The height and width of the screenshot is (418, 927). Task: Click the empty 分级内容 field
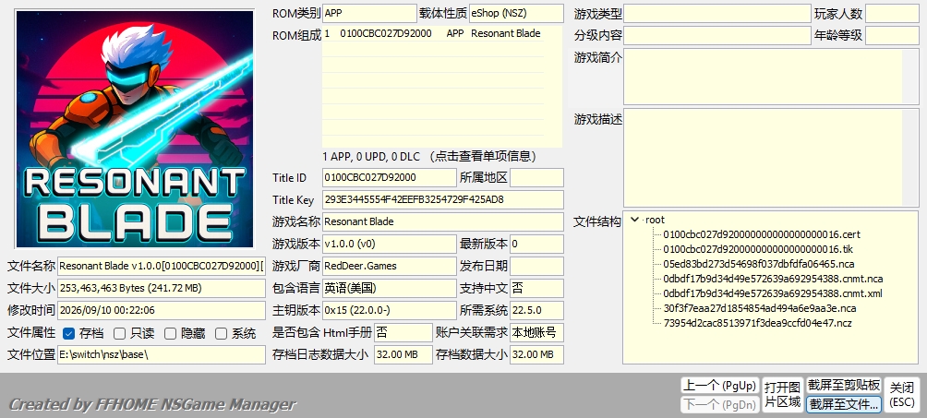(x=717, y=35)
